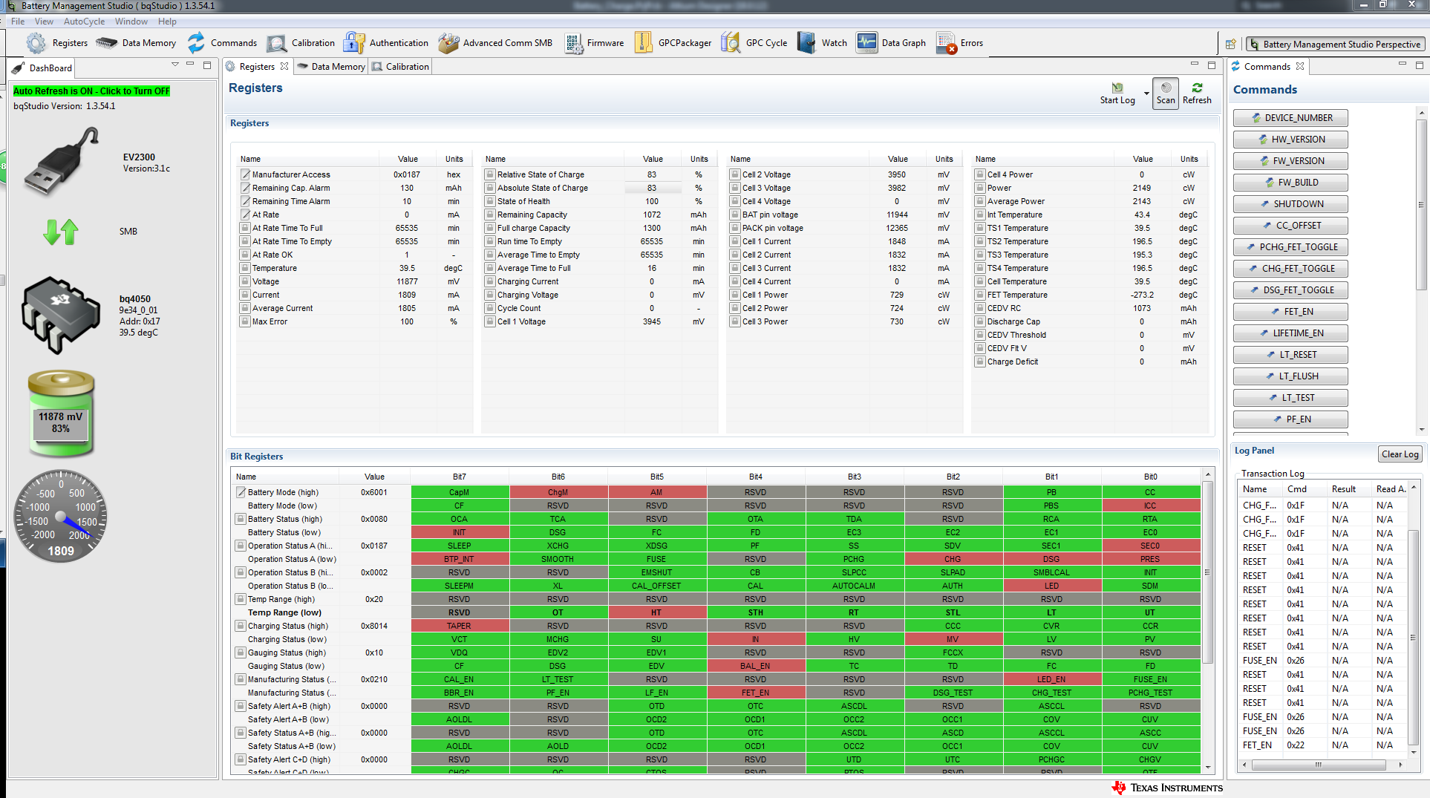Image resolution: width=1430 pixels, height=798 pixels.
Task: Clear the transaction log
Action: tap(1400, 454)
